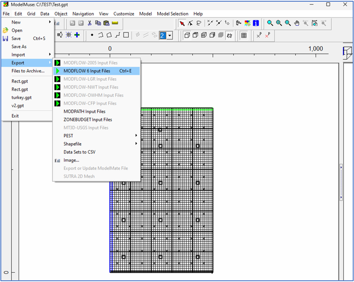
Task: Select the Zoom magnifier tool
Action: (x=270, y=23)
